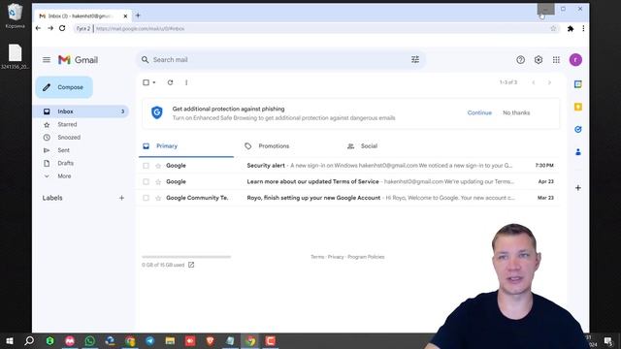Open the Terms footer link

pyautogui.click(x=317, y=257)
